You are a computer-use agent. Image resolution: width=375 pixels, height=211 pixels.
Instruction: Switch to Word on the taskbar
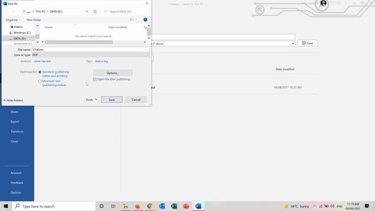(x=198, y=206)
